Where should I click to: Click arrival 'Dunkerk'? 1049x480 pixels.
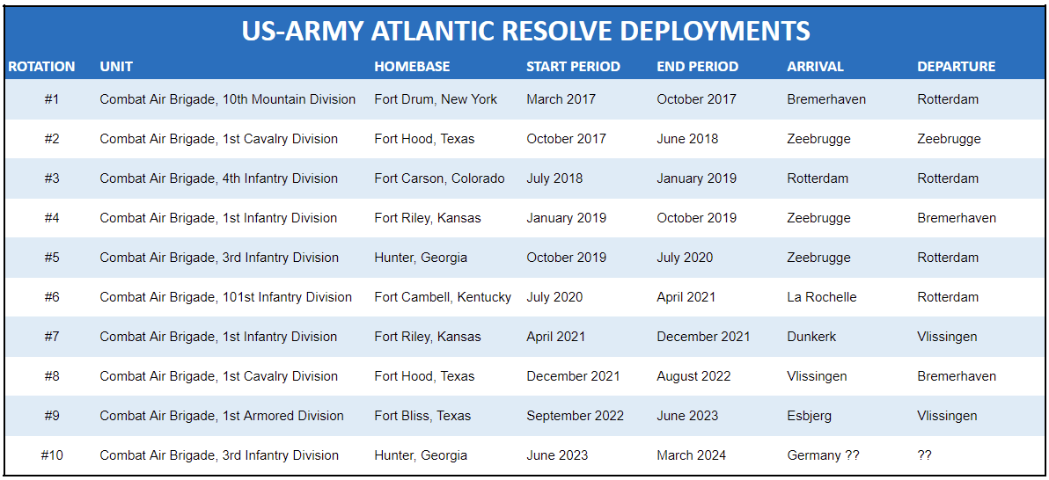pos(812,337)
